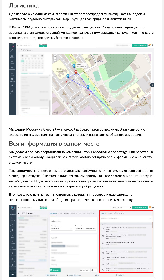Open Касса in the Договор screen sidebar
Viewport: 164px width, 280px height.
(12, 236)
